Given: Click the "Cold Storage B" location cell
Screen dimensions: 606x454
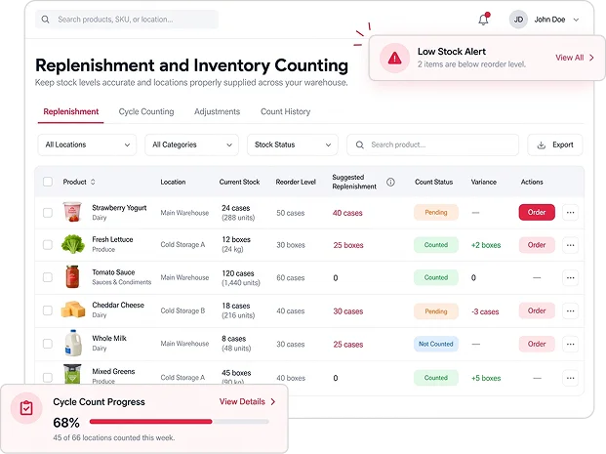Looking at the screenshot, I should (x=182, y=310).
